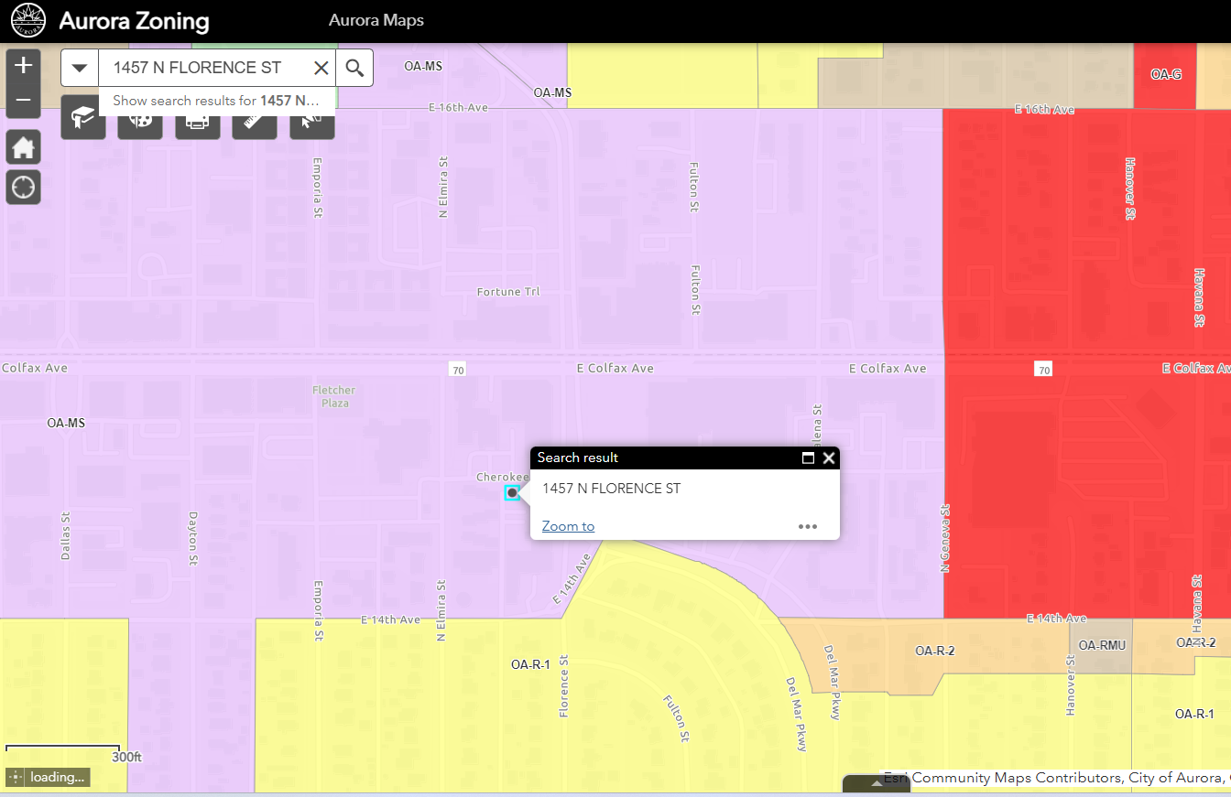1231x797 pixels.
Task: Open the Aurora Maps header link
Action: (x=376, y=20)
